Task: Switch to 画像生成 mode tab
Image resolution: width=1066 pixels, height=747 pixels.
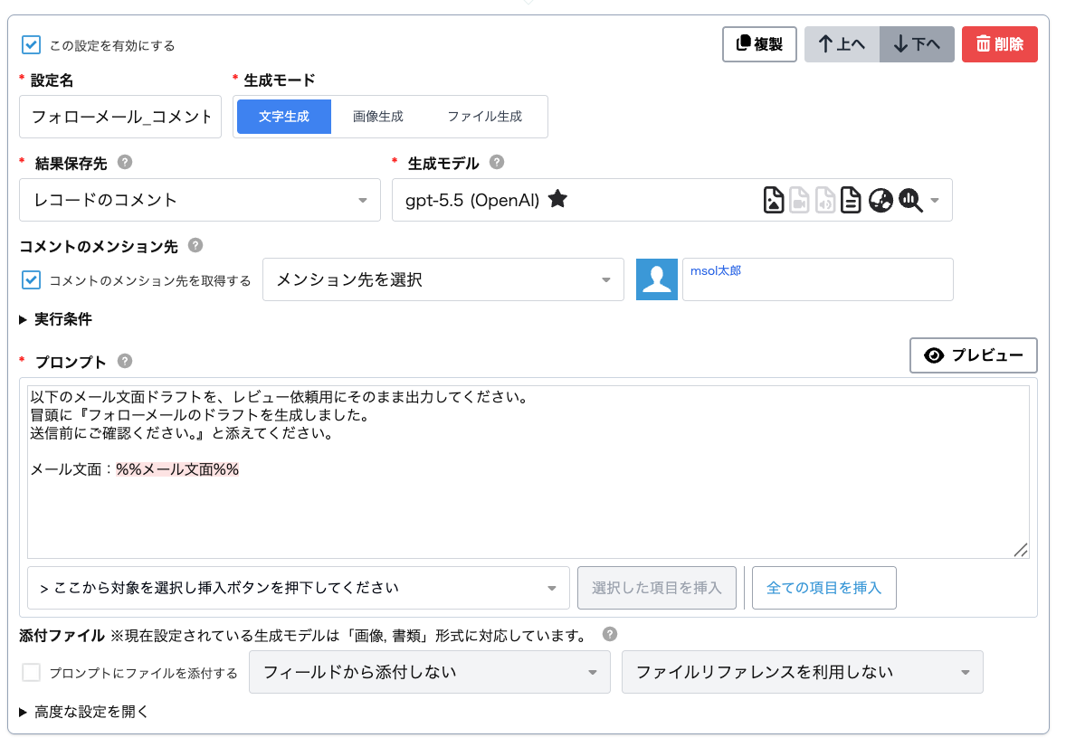Action: (x=378, y=117)
